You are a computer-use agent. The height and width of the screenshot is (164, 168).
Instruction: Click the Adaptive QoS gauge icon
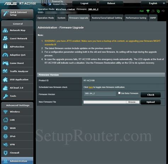point(5,55)
